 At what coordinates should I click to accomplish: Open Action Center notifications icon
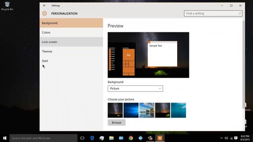[x=236, y=138]
